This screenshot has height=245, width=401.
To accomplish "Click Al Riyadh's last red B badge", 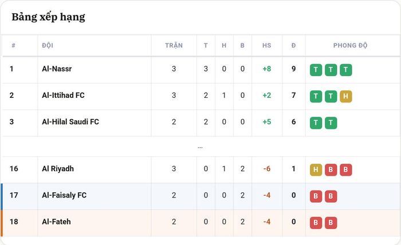I will (x=346, y=170).
